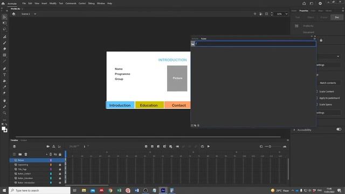Open the Window menu
Image resolution: width=345 pixels, height=194 pixels.
(x=101, y=3)
